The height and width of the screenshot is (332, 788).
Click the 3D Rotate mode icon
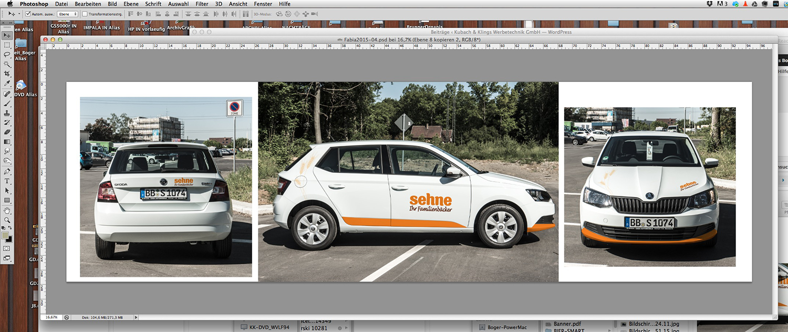pyautogui.click(x=279, y=14)
